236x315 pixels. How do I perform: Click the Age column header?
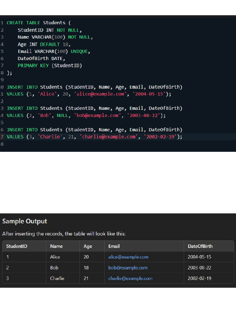pyautogui.click(x=88, y=246)
